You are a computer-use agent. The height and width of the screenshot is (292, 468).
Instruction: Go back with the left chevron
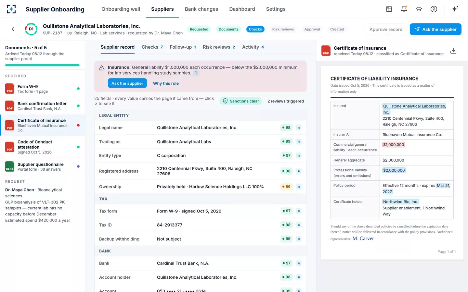tap(13, 29)
